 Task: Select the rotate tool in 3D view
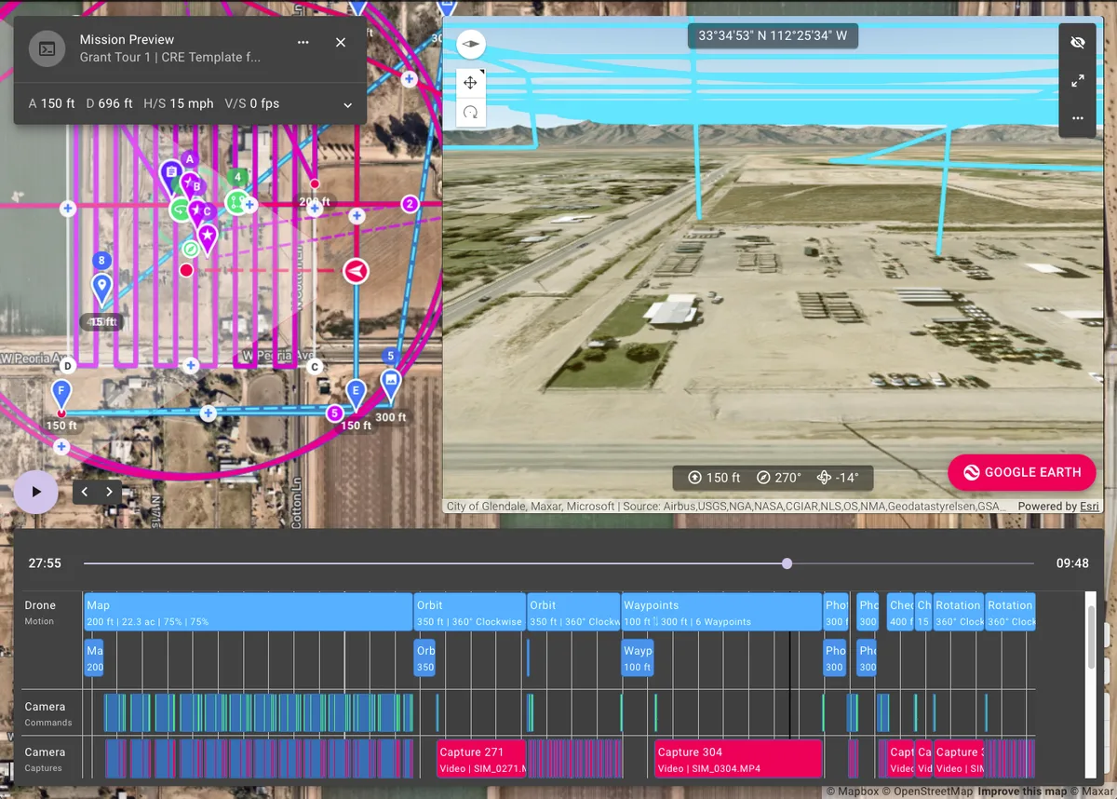(x=470, y=113)
